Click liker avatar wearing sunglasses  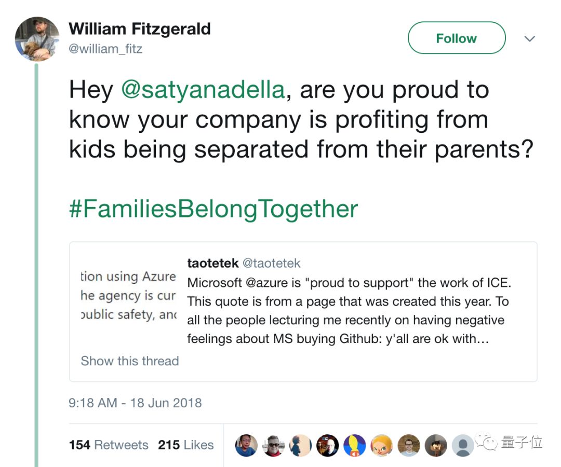click(274, 446)
